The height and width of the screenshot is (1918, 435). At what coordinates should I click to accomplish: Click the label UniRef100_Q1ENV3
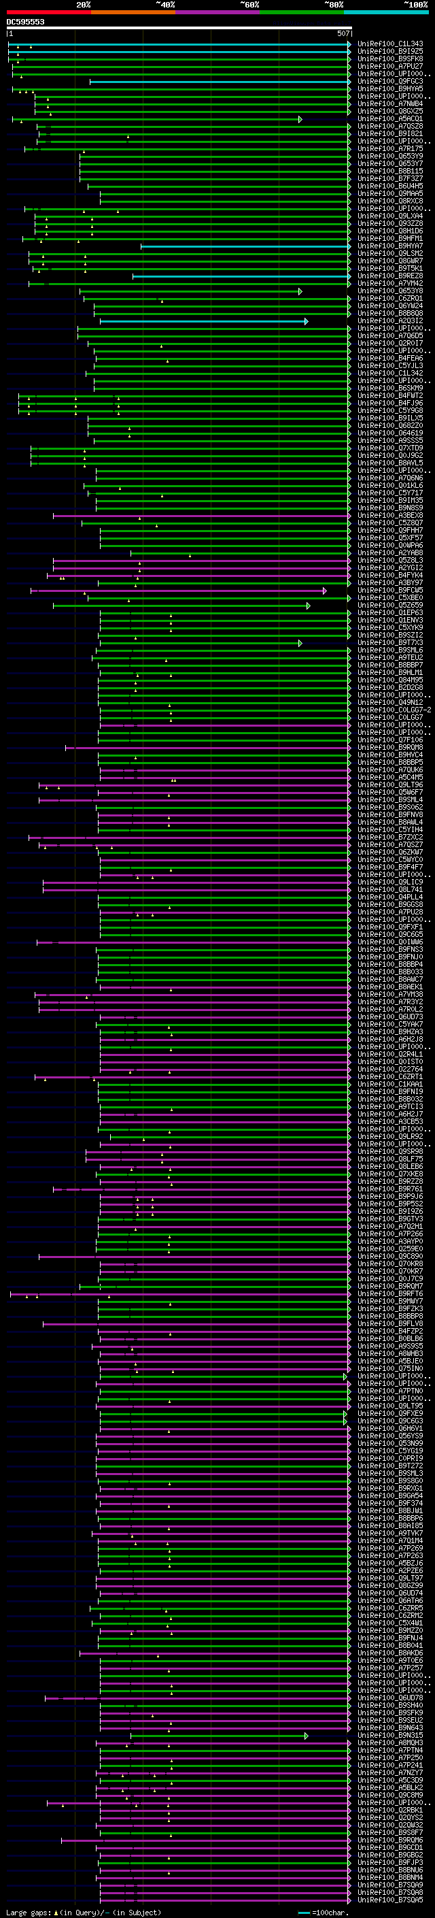[x=390, y=621]
